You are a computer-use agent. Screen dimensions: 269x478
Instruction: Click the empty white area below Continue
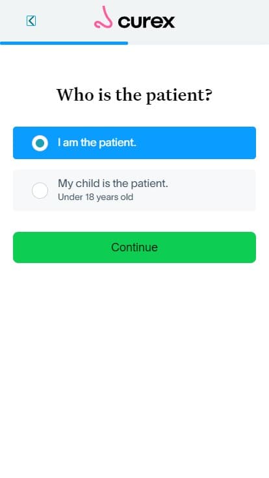[x=134, y=366]
